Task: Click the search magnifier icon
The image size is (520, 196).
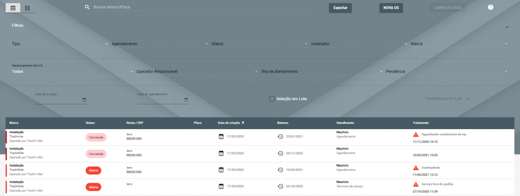Action: (87, 7)
